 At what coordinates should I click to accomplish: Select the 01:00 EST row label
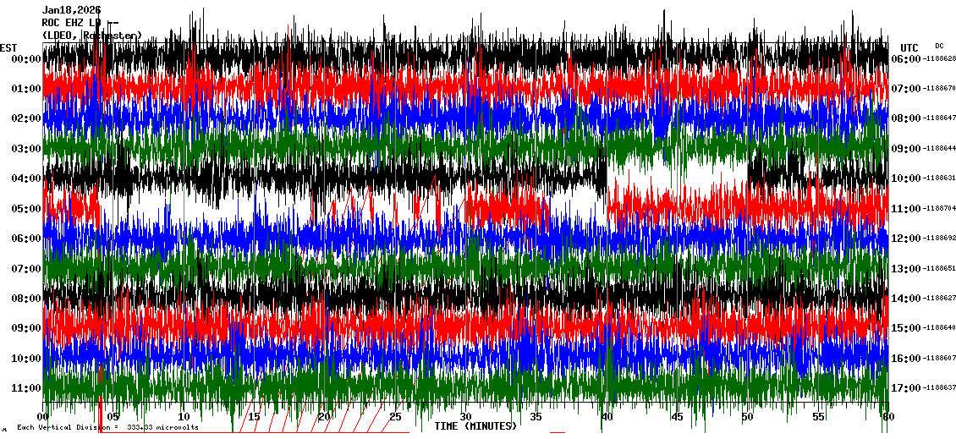(x=25, y=89)
